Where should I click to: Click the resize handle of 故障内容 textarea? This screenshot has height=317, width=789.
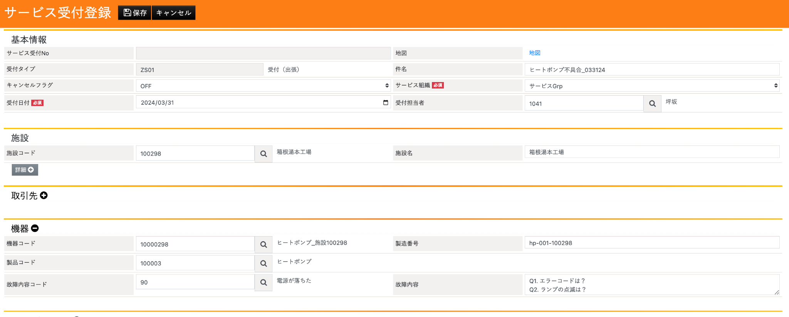coord(777,293)
